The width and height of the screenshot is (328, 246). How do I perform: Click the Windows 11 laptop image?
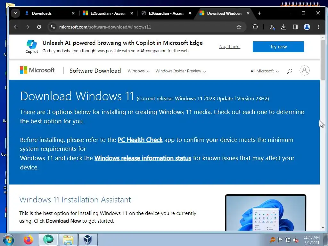[266, 212]
